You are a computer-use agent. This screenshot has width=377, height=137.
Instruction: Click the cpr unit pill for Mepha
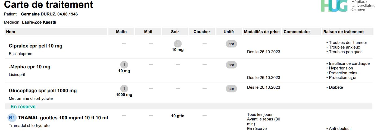[x=231, y=65]
